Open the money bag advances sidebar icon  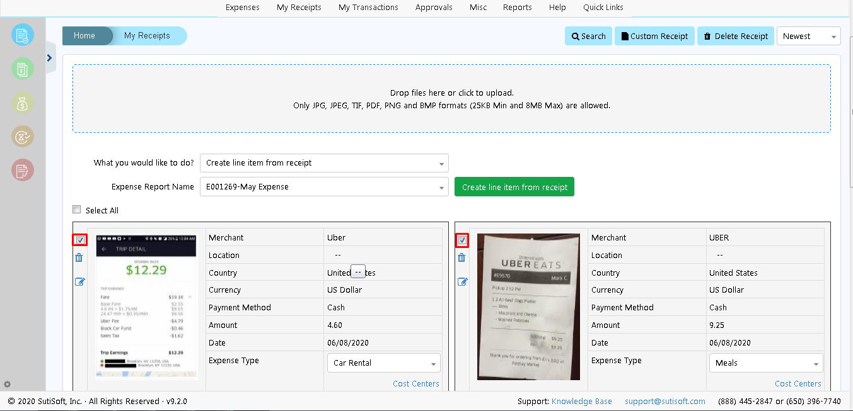[23, 103]
